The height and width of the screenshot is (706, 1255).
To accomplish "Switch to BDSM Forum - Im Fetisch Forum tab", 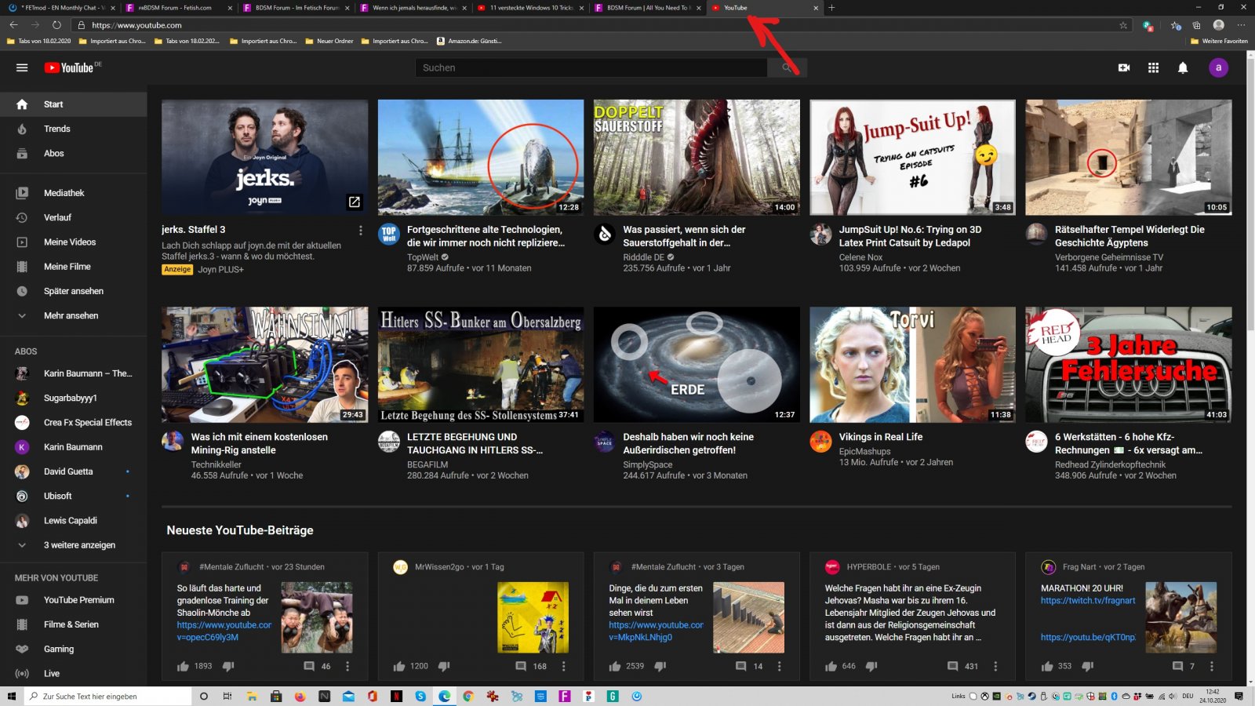I will [296, 8].
